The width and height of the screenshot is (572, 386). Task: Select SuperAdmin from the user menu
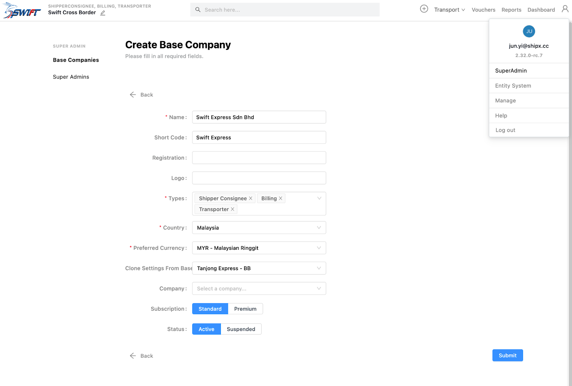coord(529,71)
